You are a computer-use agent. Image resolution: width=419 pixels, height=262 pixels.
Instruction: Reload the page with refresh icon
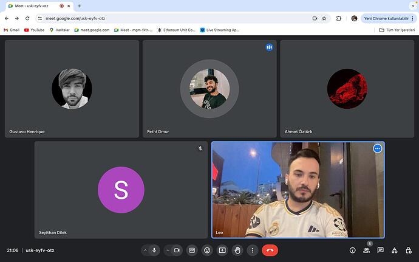27,18
